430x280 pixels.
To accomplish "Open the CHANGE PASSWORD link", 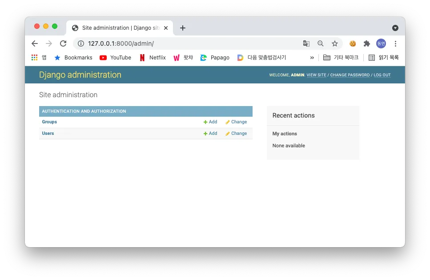I will click(350, 75).
